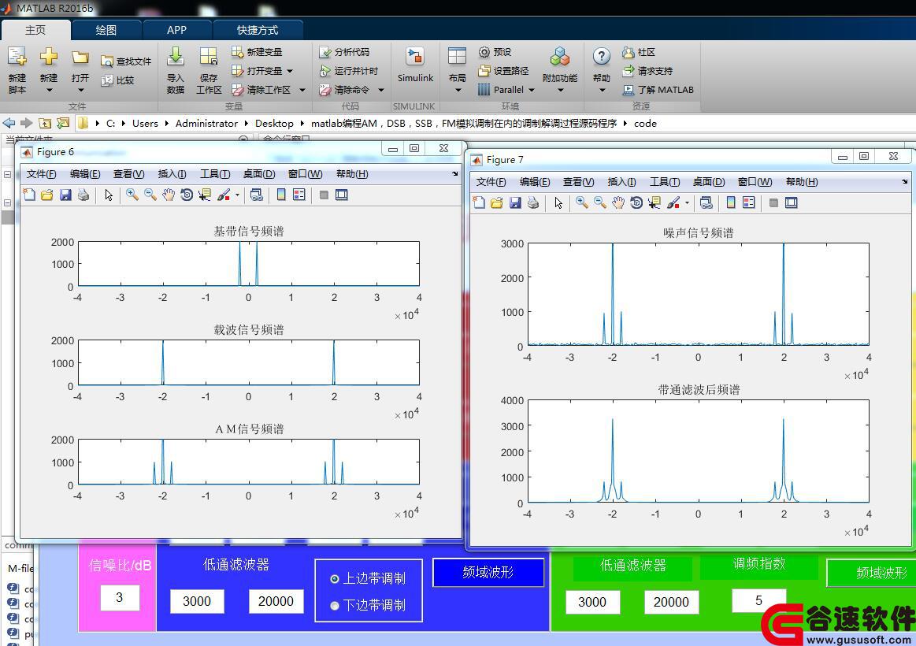916x646 pixels.
Task: Click Request Support (请求支持)
Action: click(x=647, y=71)
